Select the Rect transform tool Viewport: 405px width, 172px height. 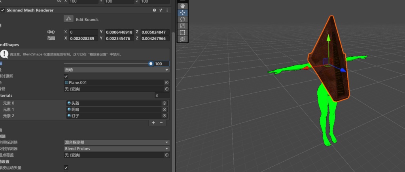pos(183,32)
